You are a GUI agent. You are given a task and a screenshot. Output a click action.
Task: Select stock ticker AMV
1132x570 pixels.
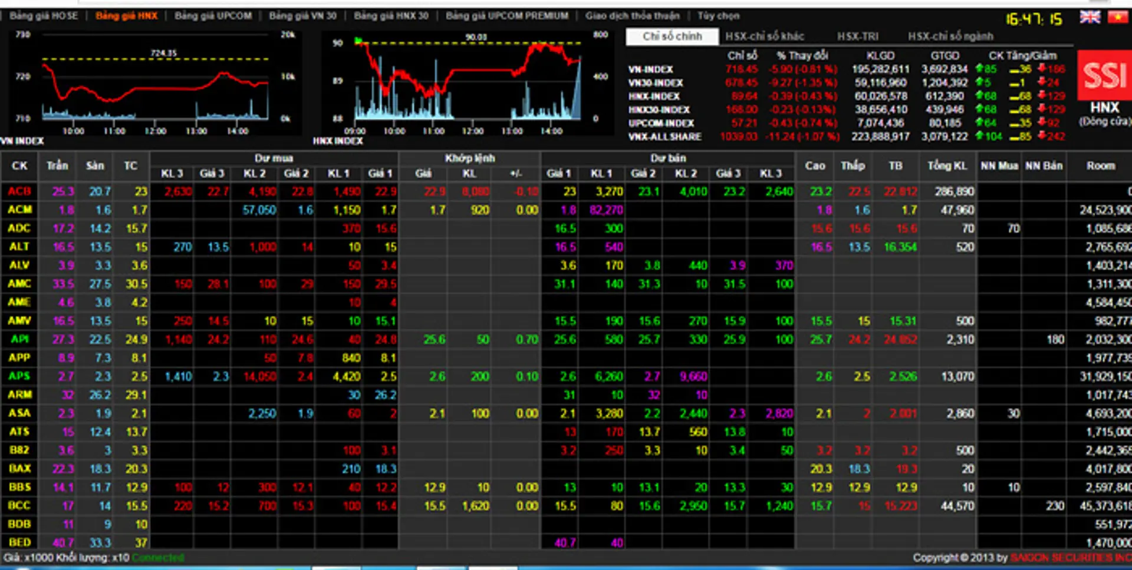click(19, 321)
